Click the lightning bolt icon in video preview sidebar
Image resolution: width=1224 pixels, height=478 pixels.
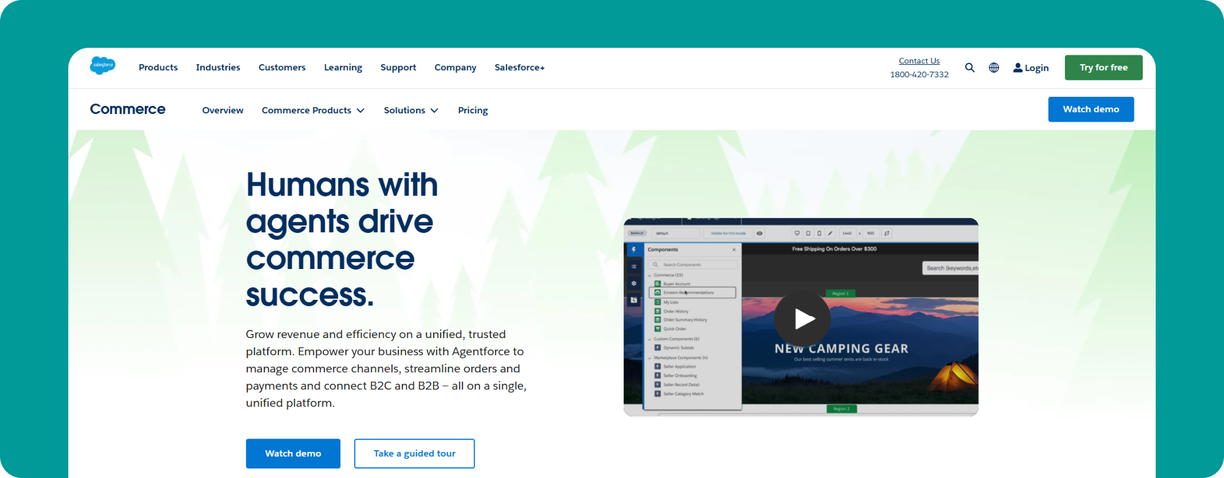coord(634,250)
